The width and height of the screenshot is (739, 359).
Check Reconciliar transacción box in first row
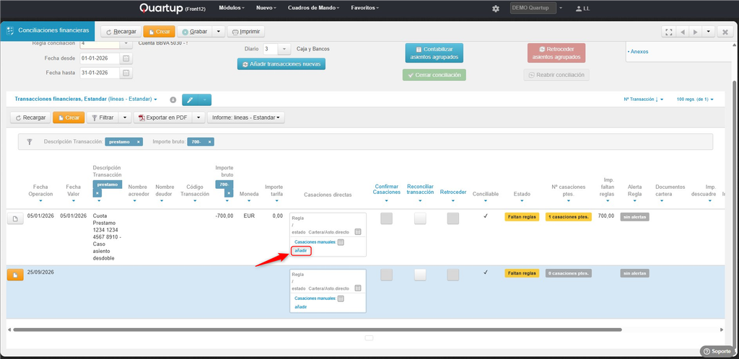coord(420,218)
